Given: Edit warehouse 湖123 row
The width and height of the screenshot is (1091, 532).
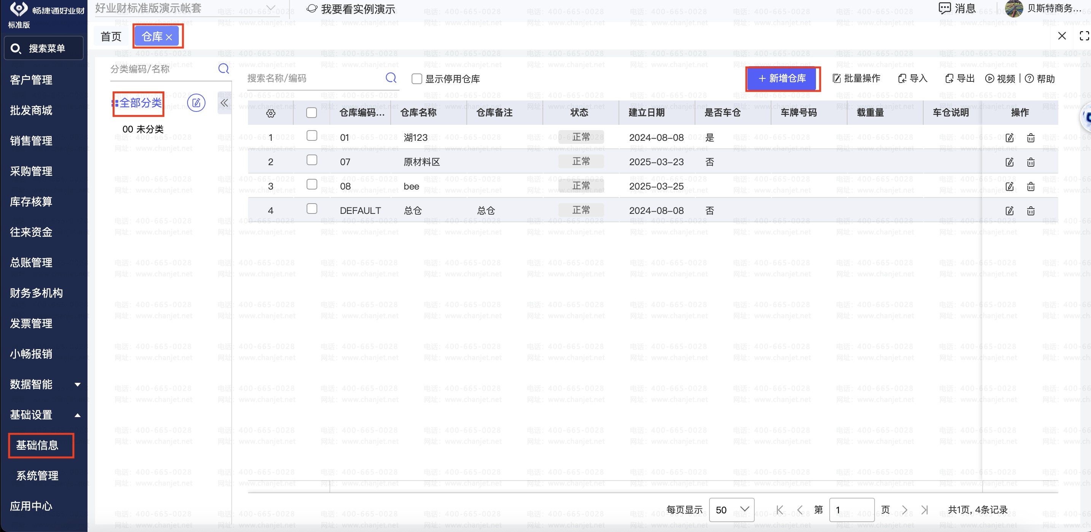Looking at the screenshot, I should [1010, 138].
